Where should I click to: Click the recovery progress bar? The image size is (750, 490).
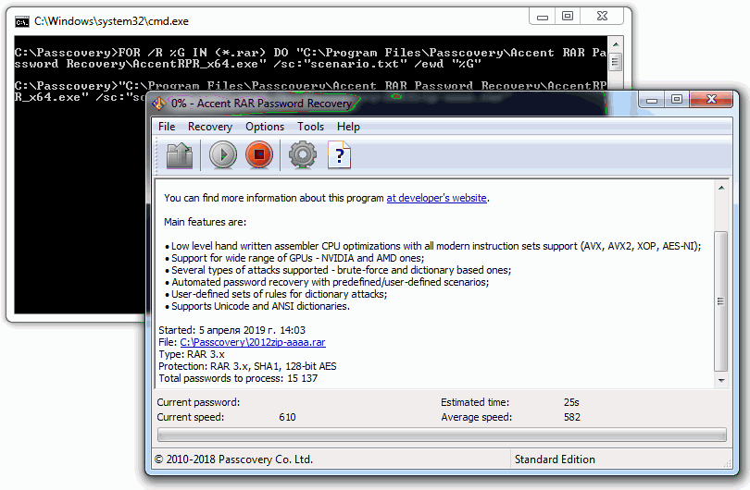pos(442,435)
